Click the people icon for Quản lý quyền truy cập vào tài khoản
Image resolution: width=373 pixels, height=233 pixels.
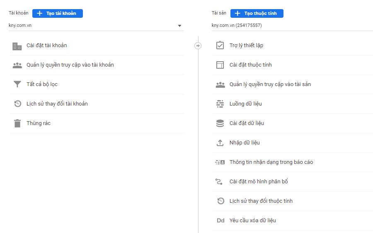click(x=17, y=65)
